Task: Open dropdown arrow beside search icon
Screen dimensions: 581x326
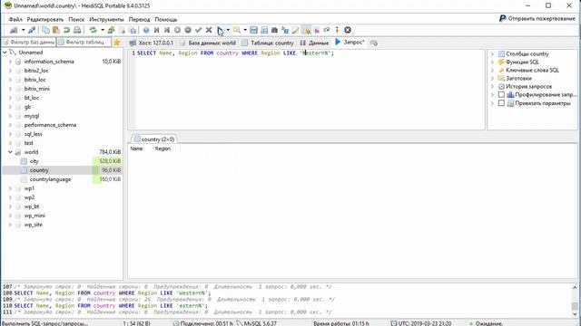Action: click(x=245, y=30)
